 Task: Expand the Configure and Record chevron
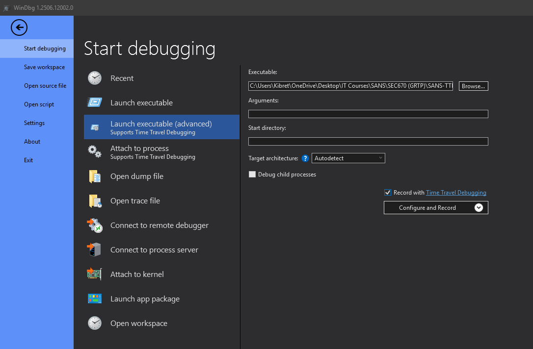pyautogui.click(x=479, y=208)
